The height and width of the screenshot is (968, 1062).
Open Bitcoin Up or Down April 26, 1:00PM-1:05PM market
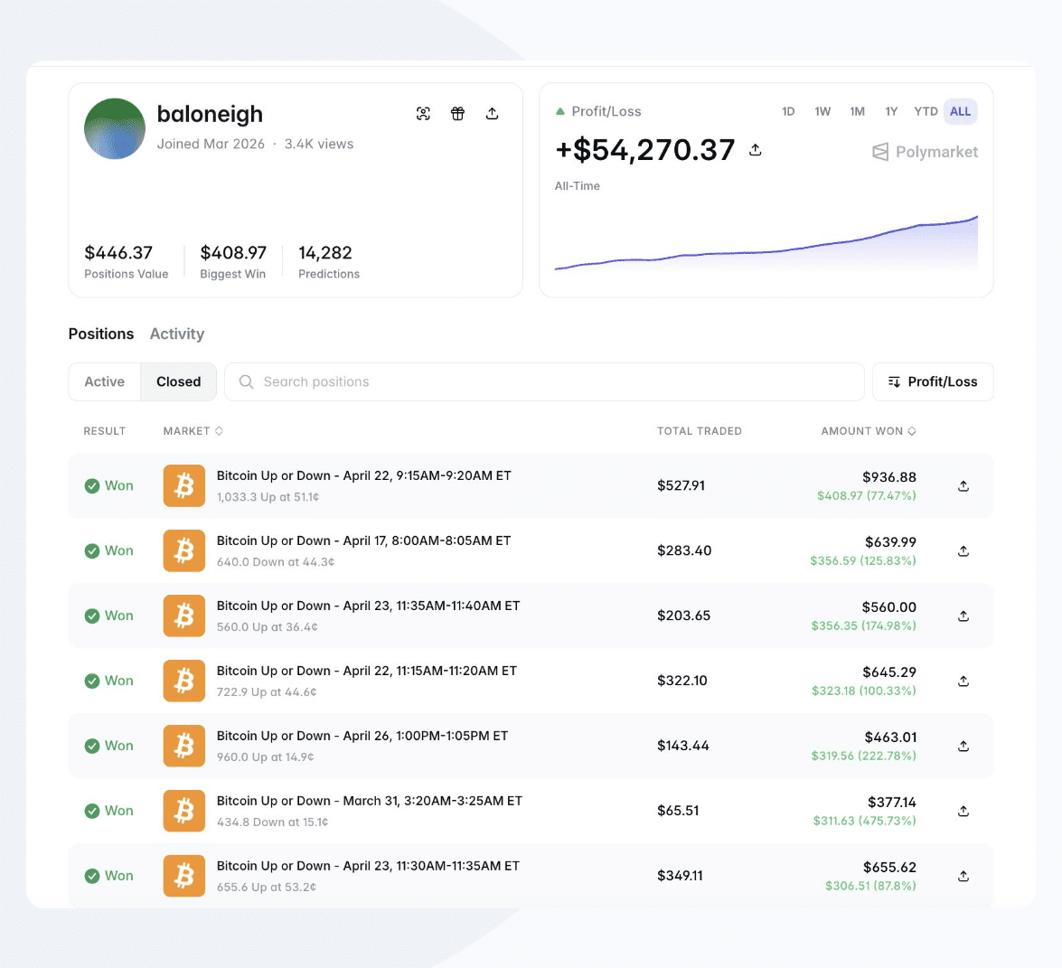[x=362, y=736]
